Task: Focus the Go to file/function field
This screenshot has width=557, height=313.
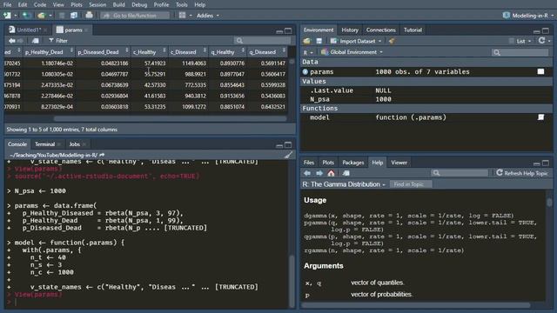Action: click(x=135, y=16)
